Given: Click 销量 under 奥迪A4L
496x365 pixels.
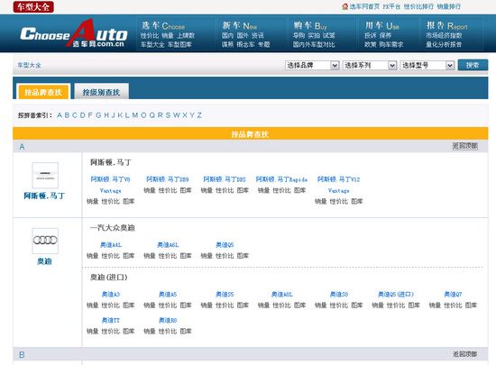Looking at the screenshot, I should coord(92,256).
